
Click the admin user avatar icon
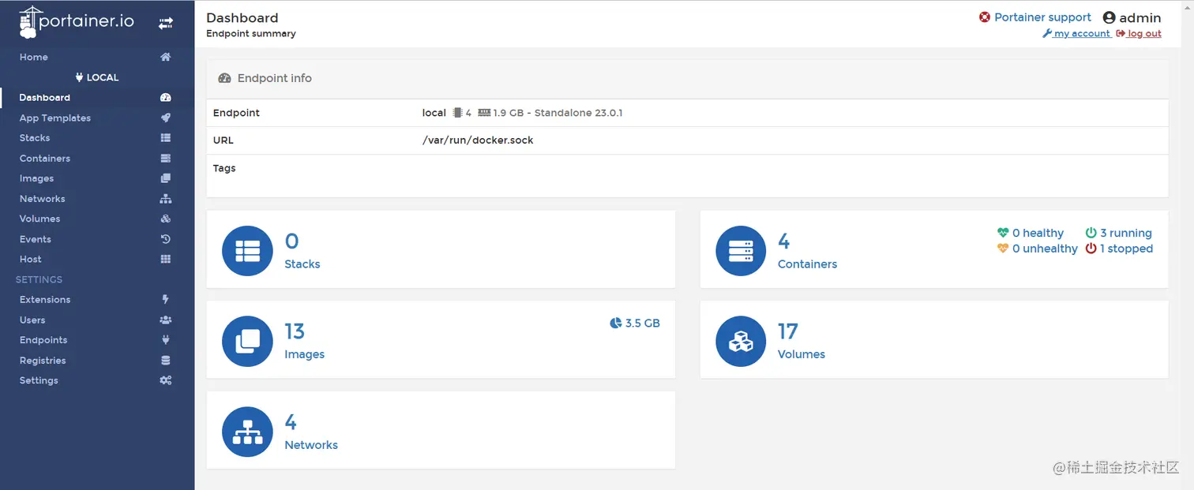pyautogui.click(x=1110, y=17)
